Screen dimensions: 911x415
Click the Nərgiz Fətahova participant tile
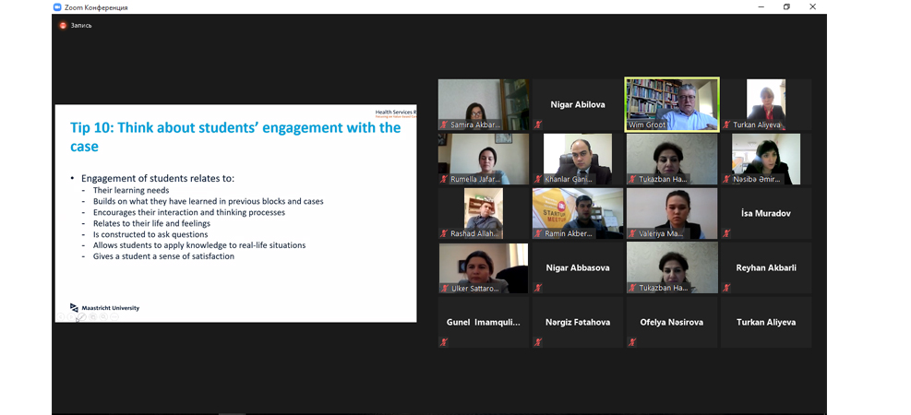click(x=578, y=322)
